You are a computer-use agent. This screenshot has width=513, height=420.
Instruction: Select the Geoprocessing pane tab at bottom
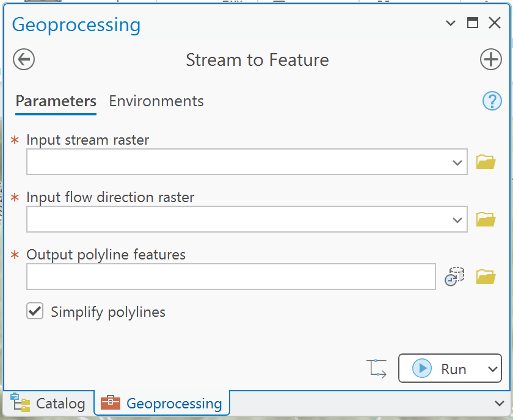point(162,403)
